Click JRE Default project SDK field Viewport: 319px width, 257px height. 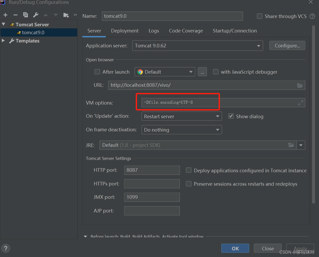click(x=198, y=145)
